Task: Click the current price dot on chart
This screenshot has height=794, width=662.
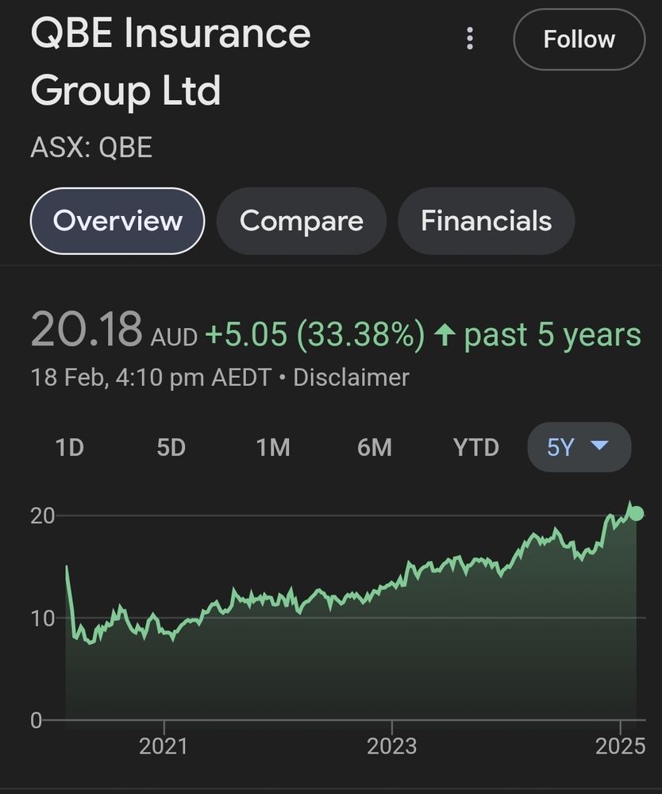Action: point(636,514)
